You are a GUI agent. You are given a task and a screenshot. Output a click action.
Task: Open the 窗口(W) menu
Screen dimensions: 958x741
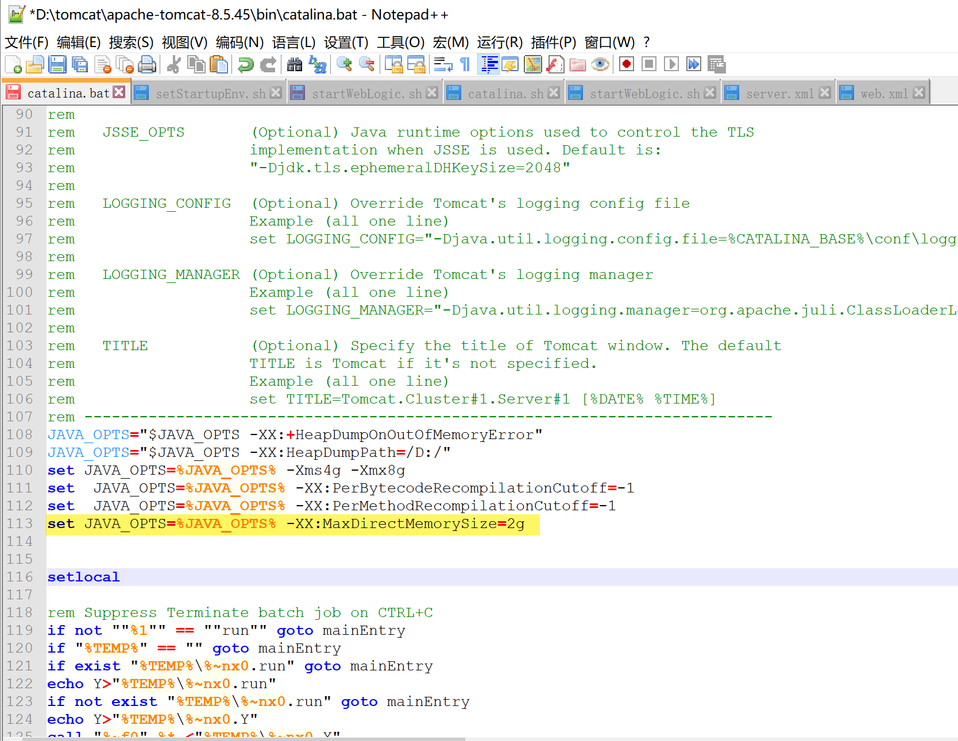(x=610, y=42)
